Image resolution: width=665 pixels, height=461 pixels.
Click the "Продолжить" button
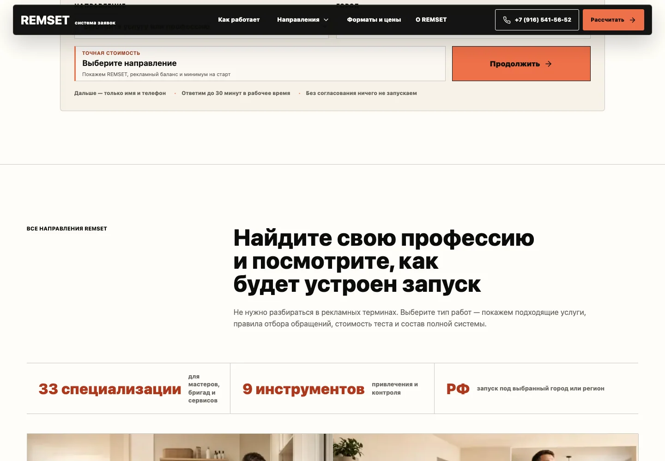(521, 64)
